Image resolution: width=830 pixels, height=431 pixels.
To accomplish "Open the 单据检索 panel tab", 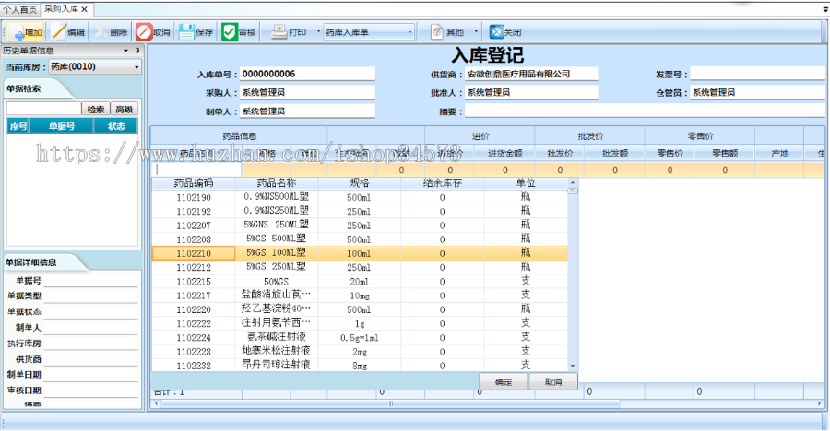I will coord(24,88).
